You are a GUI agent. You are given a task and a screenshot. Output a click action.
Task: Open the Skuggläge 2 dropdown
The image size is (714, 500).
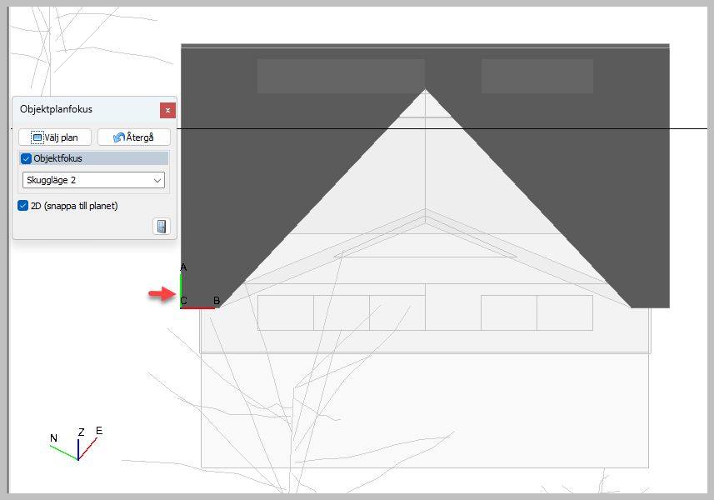point(94,180)
